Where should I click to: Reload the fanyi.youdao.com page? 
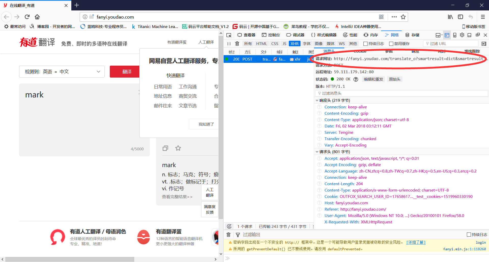point(27,17)
